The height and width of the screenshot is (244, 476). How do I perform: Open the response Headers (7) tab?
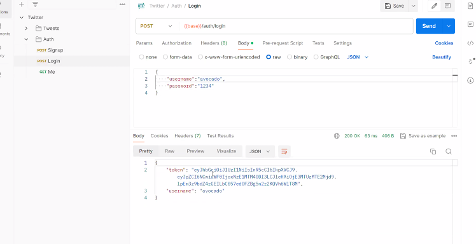pyautogui.click(x=188, y=136)
